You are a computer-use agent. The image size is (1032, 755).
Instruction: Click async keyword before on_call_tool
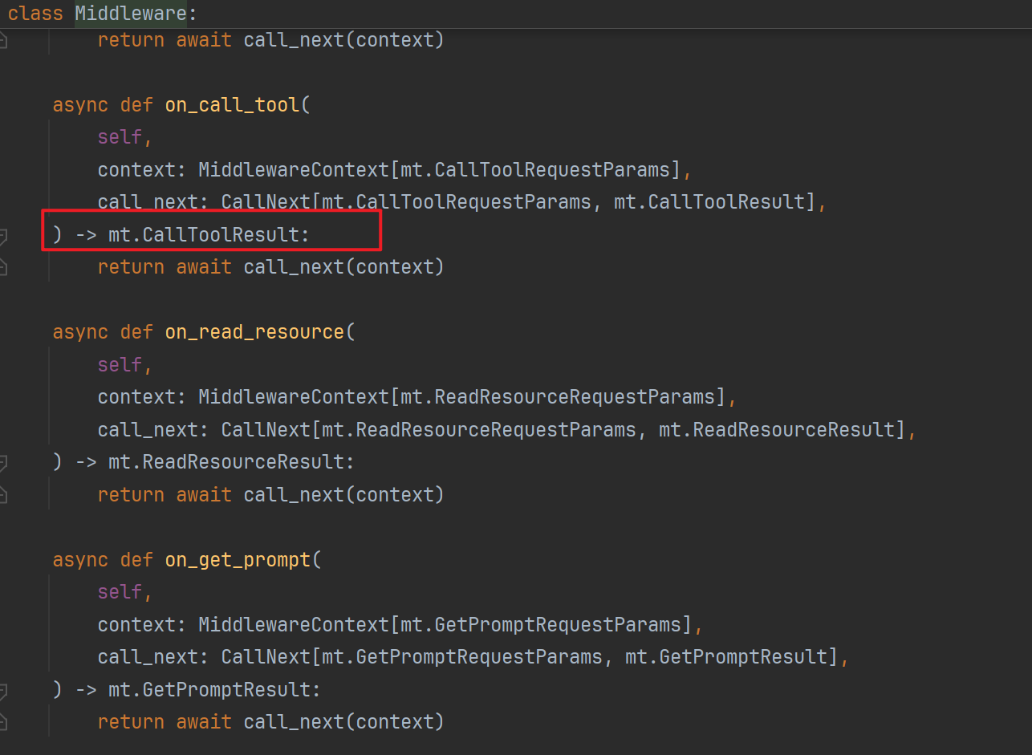(x=80, y=105)
